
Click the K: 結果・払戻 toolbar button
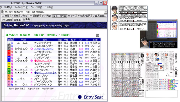click(x=84, y=16)
